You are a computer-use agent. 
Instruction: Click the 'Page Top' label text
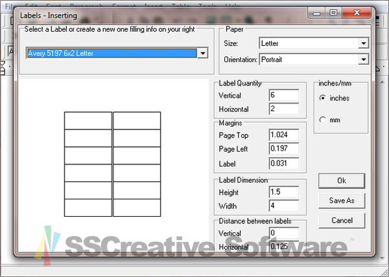click(233, 135)
